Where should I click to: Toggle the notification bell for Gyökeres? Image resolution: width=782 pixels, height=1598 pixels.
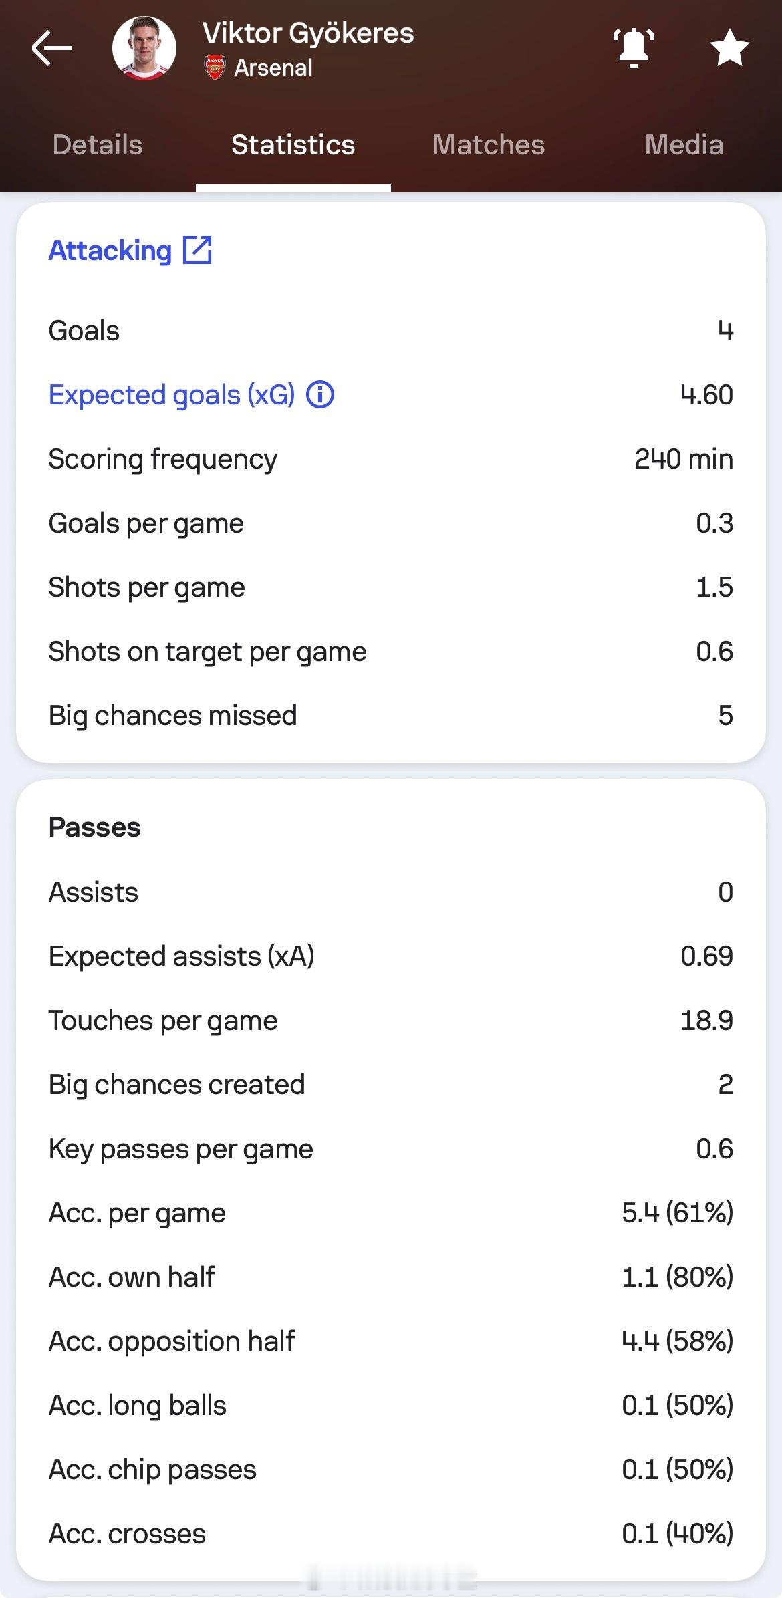tap(633, 48)
